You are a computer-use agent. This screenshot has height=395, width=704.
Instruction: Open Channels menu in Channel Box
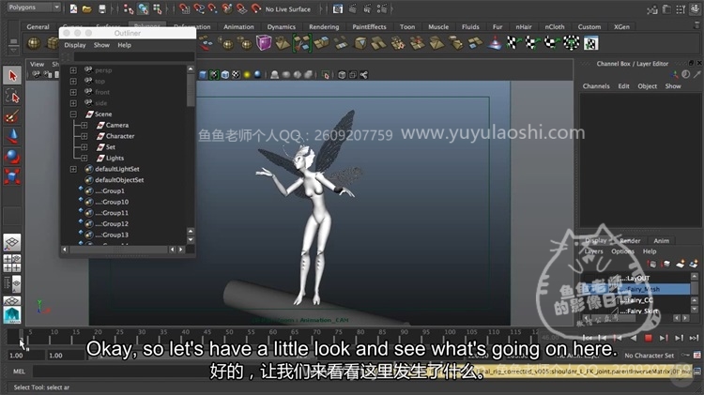tap(596, 86)
